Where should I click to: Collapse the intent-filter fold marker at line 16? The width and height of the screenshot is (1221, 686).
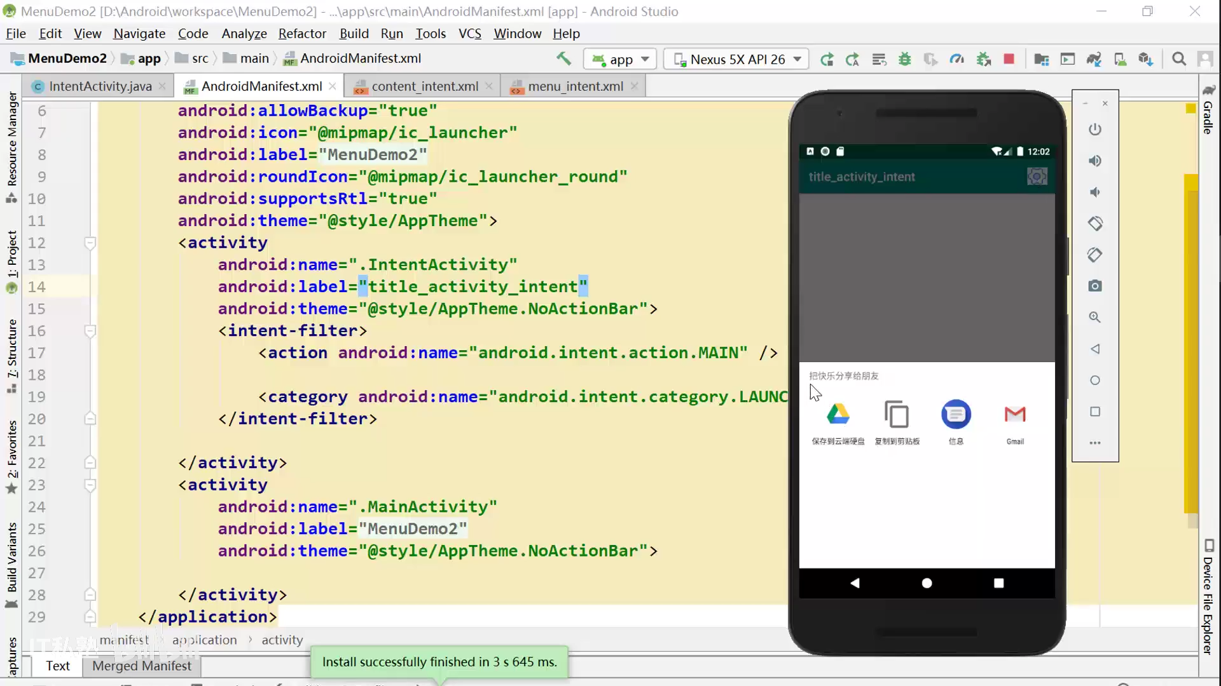[x=90, y=331]
